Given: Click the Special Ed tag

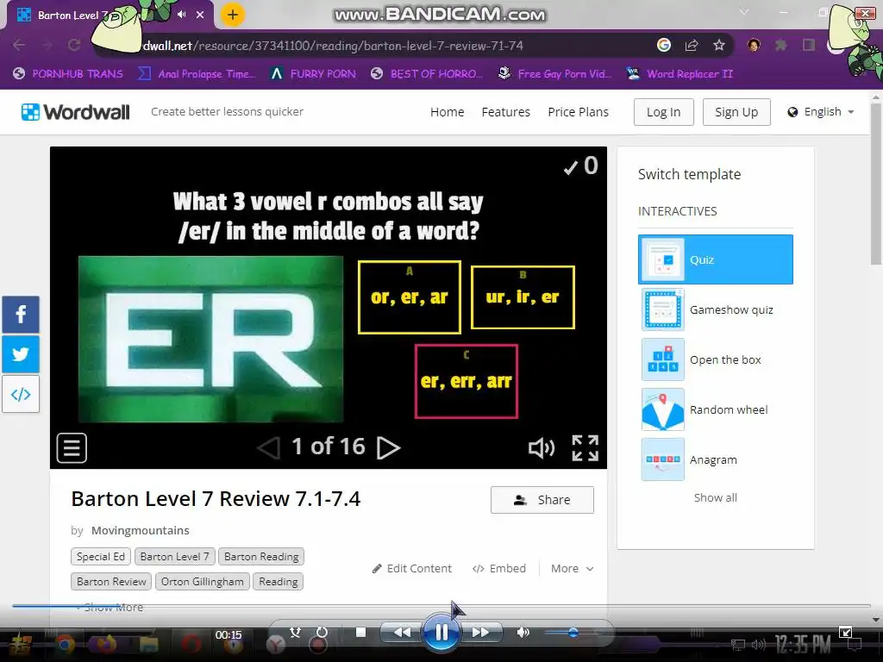Looking at the screenshot, I should [101, 557].
